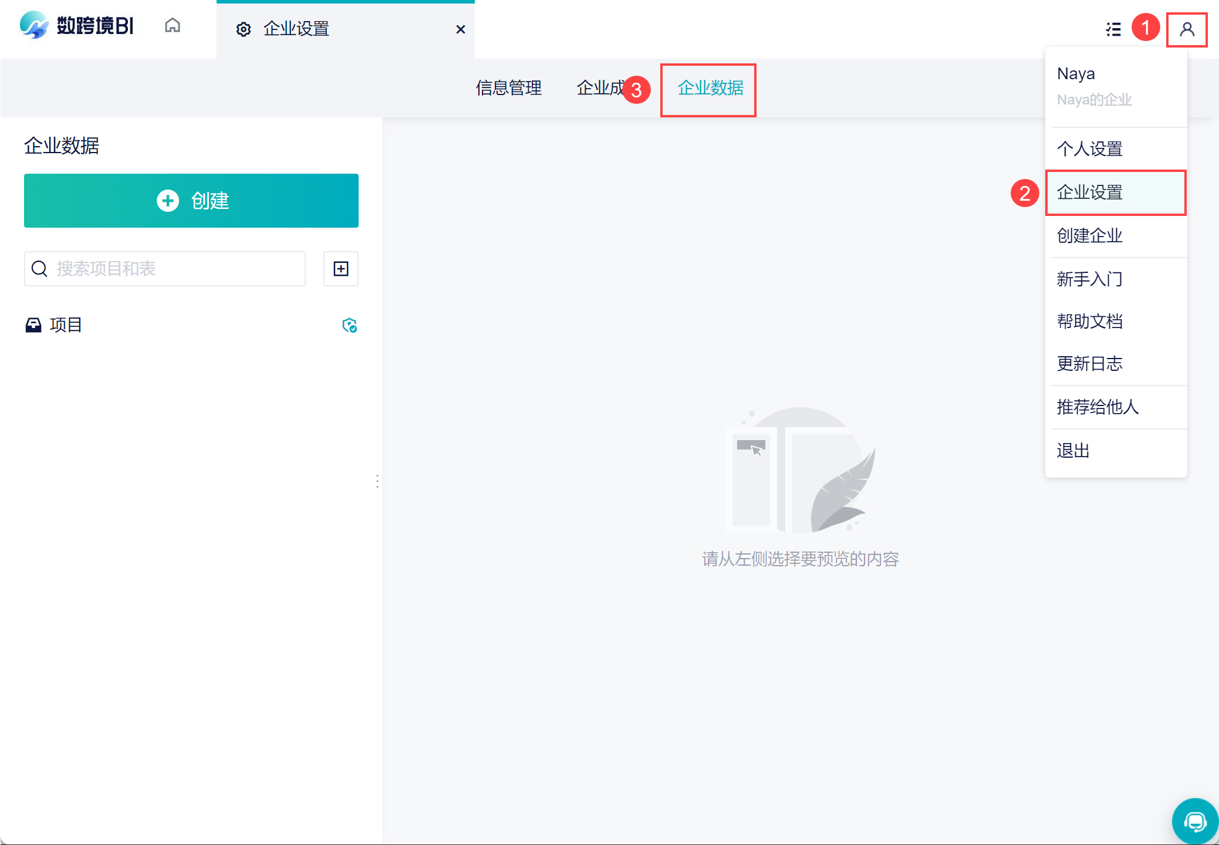Click the gear icon on 企业设置 tab
1219x845 pixels.
point(244,29)
